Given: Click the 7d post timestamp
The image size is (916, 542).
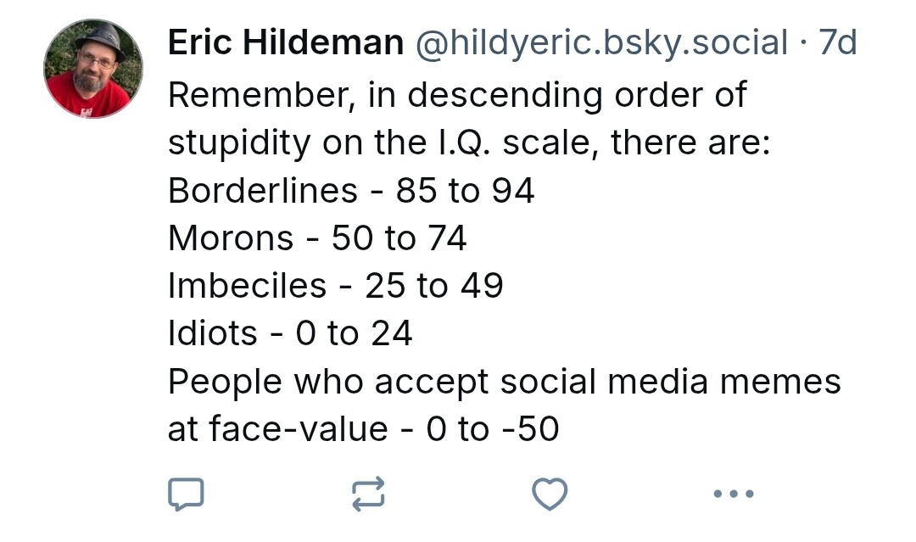Looking at the screenshot, I should click(x=838, y=42).
